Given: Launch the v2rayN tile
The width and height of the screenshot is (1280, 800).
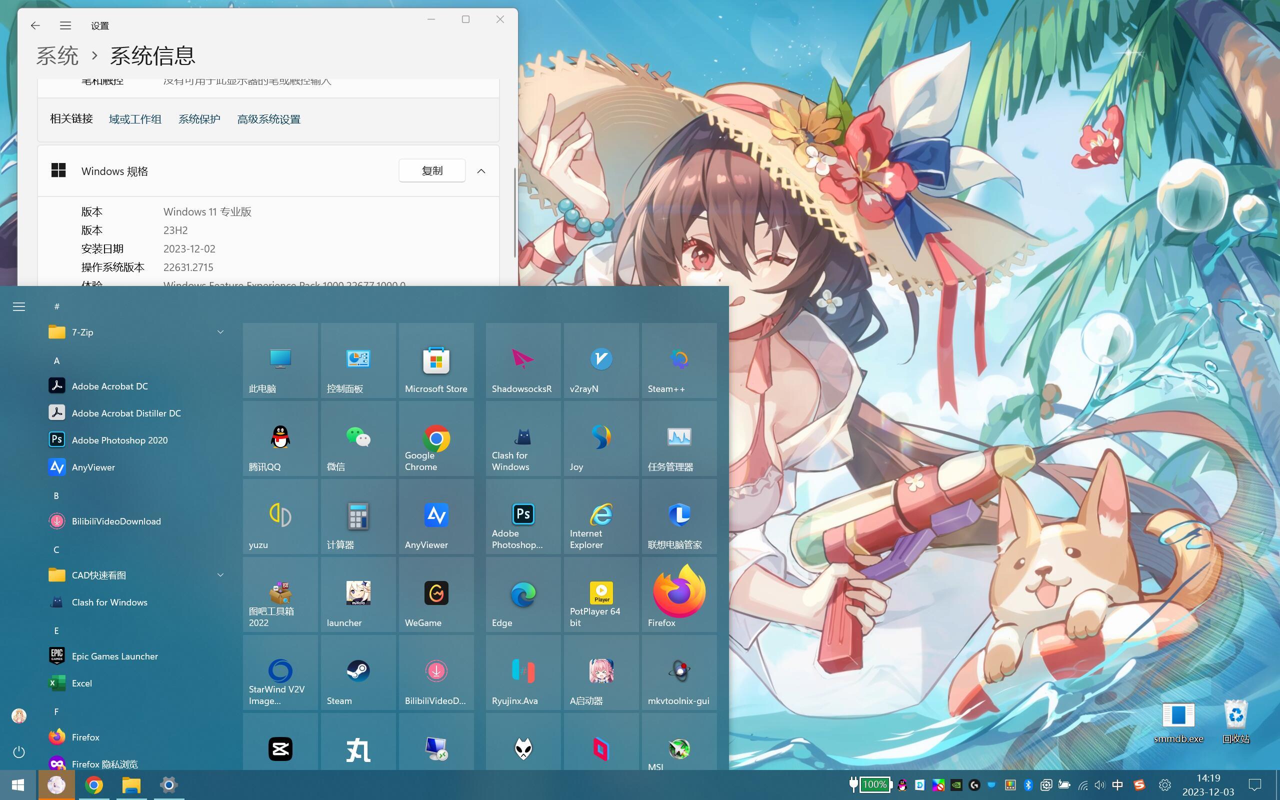Looking at the screenshot, I should 601,360.
